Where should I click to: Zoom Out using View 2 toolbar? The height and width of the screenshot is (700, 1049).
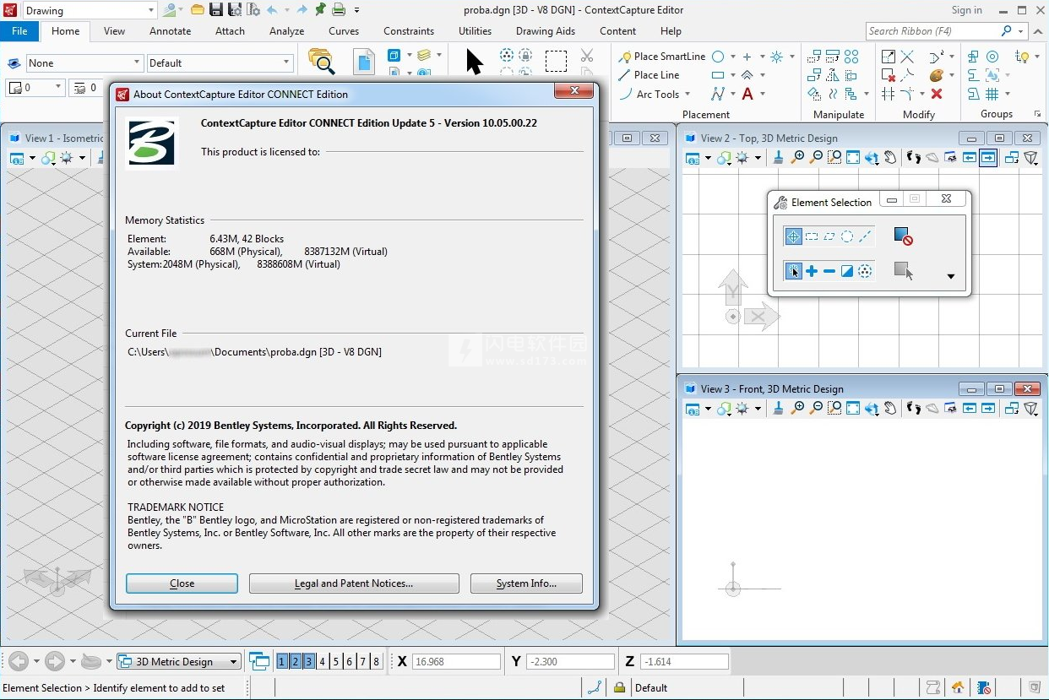pyautogui.click(x=816, y=158)
